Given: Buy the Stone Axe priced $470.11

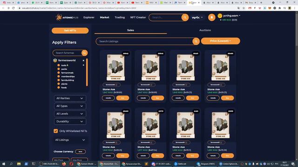Looking at the screenshot, I should tap(192, 156).
